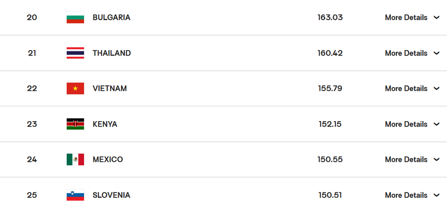Click the Vietnam flag icon
The width and height of the screenshot is (447, 203).
(x=75, y=88)
